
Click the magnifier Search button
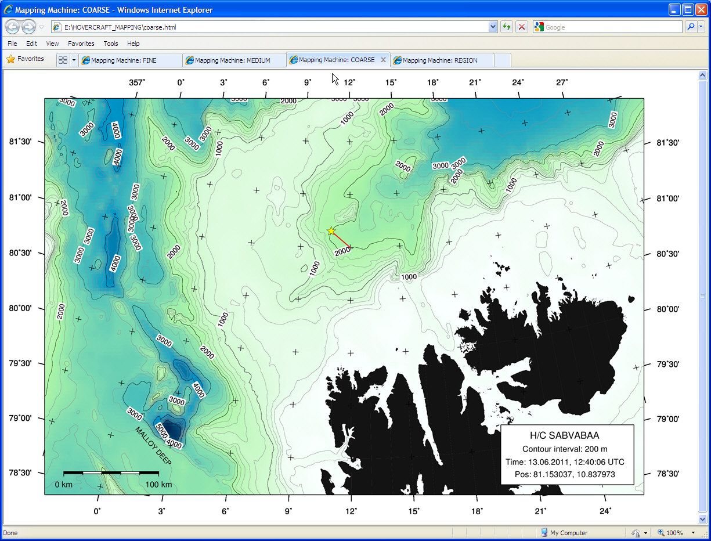click(x=691, y=27)
